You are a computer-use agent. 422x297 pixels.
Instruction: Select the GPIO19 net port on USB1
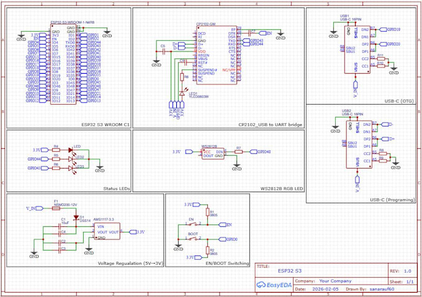(390, 30)
